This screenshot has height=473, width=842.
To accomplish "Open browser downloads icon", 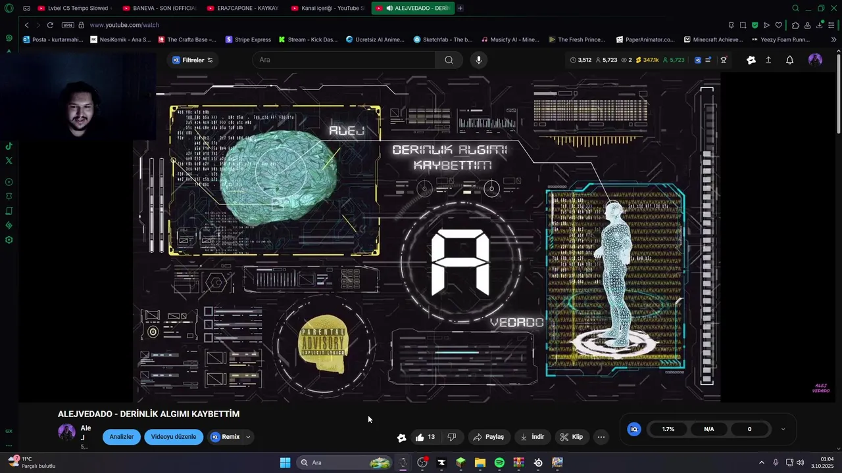I will coord(820,25).
